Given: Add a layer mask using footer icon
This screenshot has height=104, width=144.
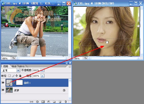Looking at the screenshot, I should (43, 102).
